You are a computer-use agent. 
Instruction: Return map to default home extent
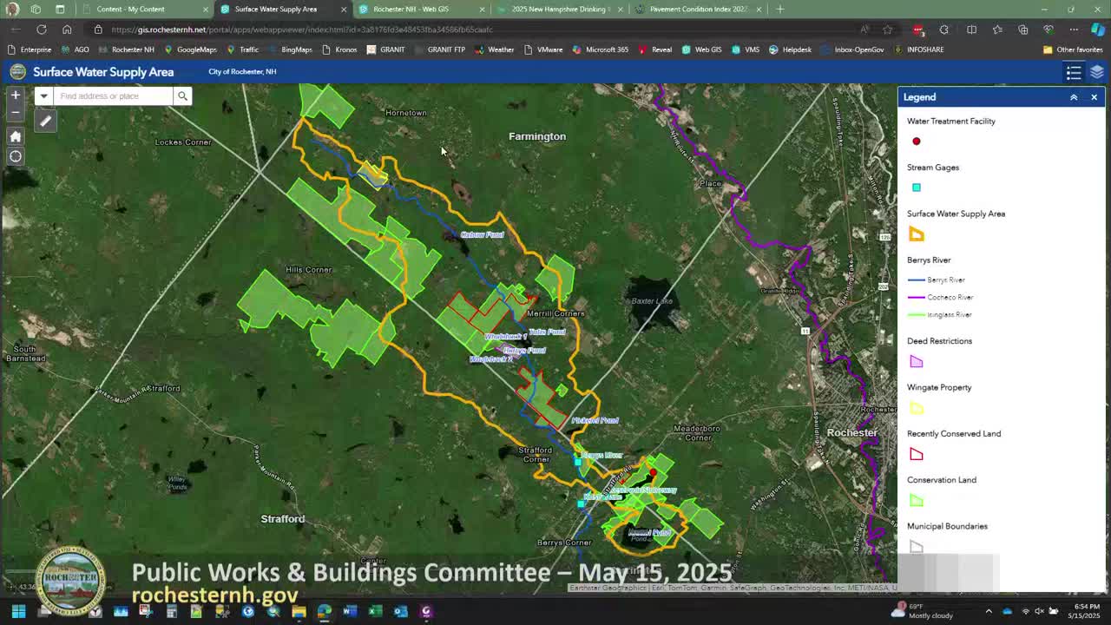15,136
